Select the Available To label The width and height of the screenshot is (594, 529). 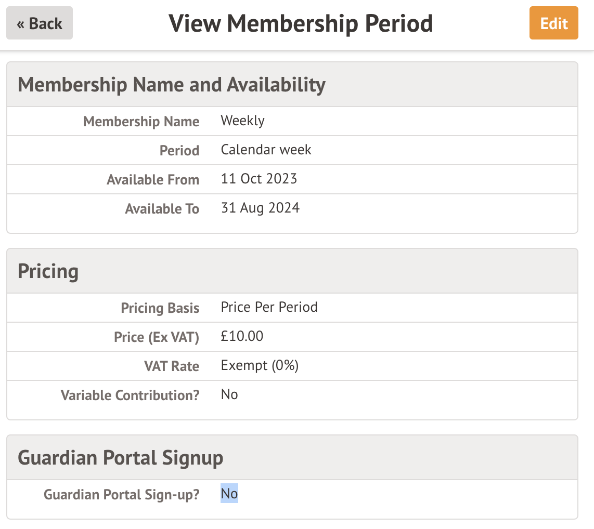click(x=162, y=209)
